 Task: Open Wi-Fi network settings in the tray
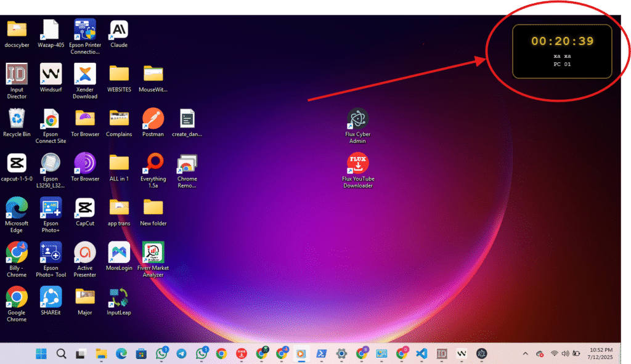[554, 354]
